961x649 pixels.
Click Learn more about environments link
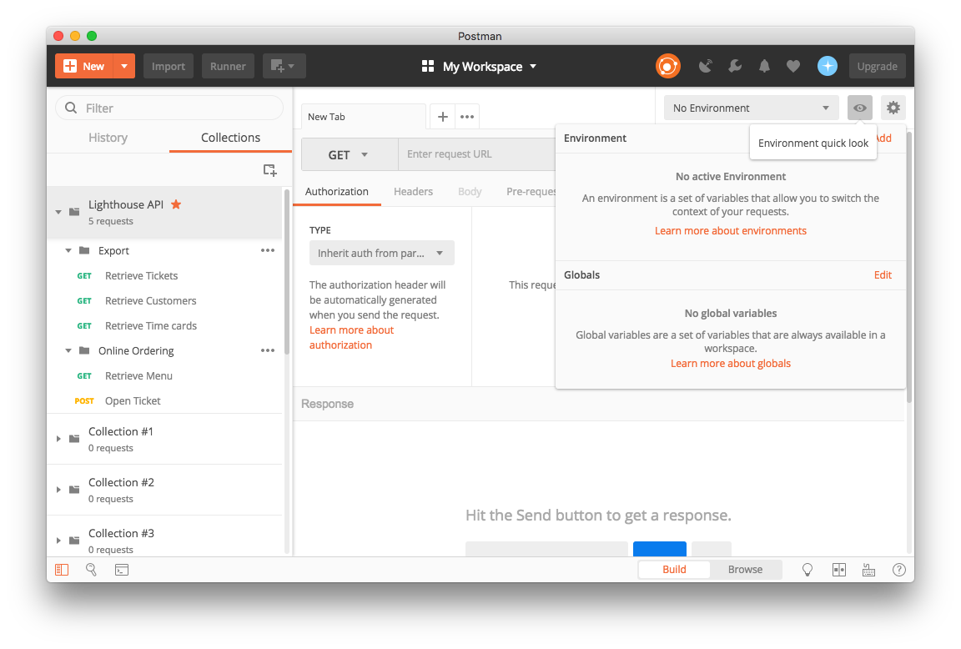click(730, 231)
